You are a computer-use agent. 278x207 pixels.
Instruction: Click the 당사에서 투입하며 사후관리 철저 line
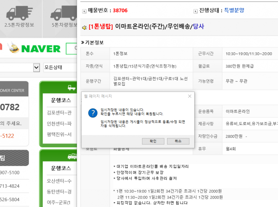point(145,178)
